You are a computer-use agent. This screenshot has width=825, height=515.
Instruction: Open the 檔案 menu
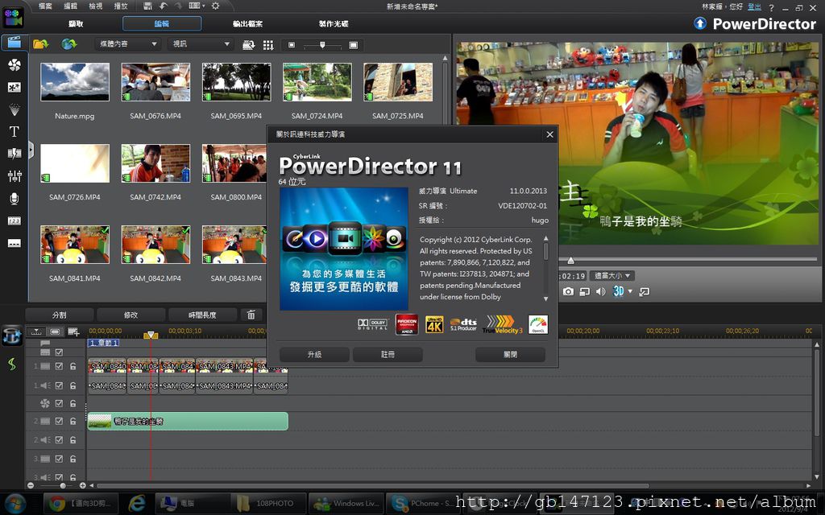(x=45, y=6)
